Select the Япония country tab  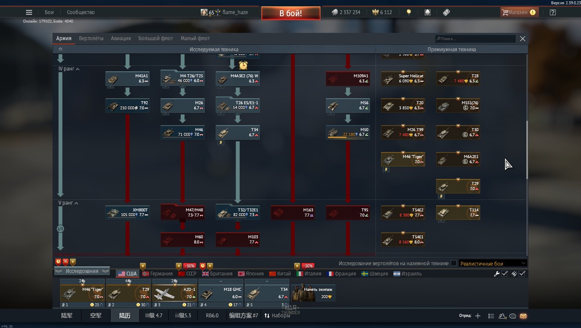250,274
